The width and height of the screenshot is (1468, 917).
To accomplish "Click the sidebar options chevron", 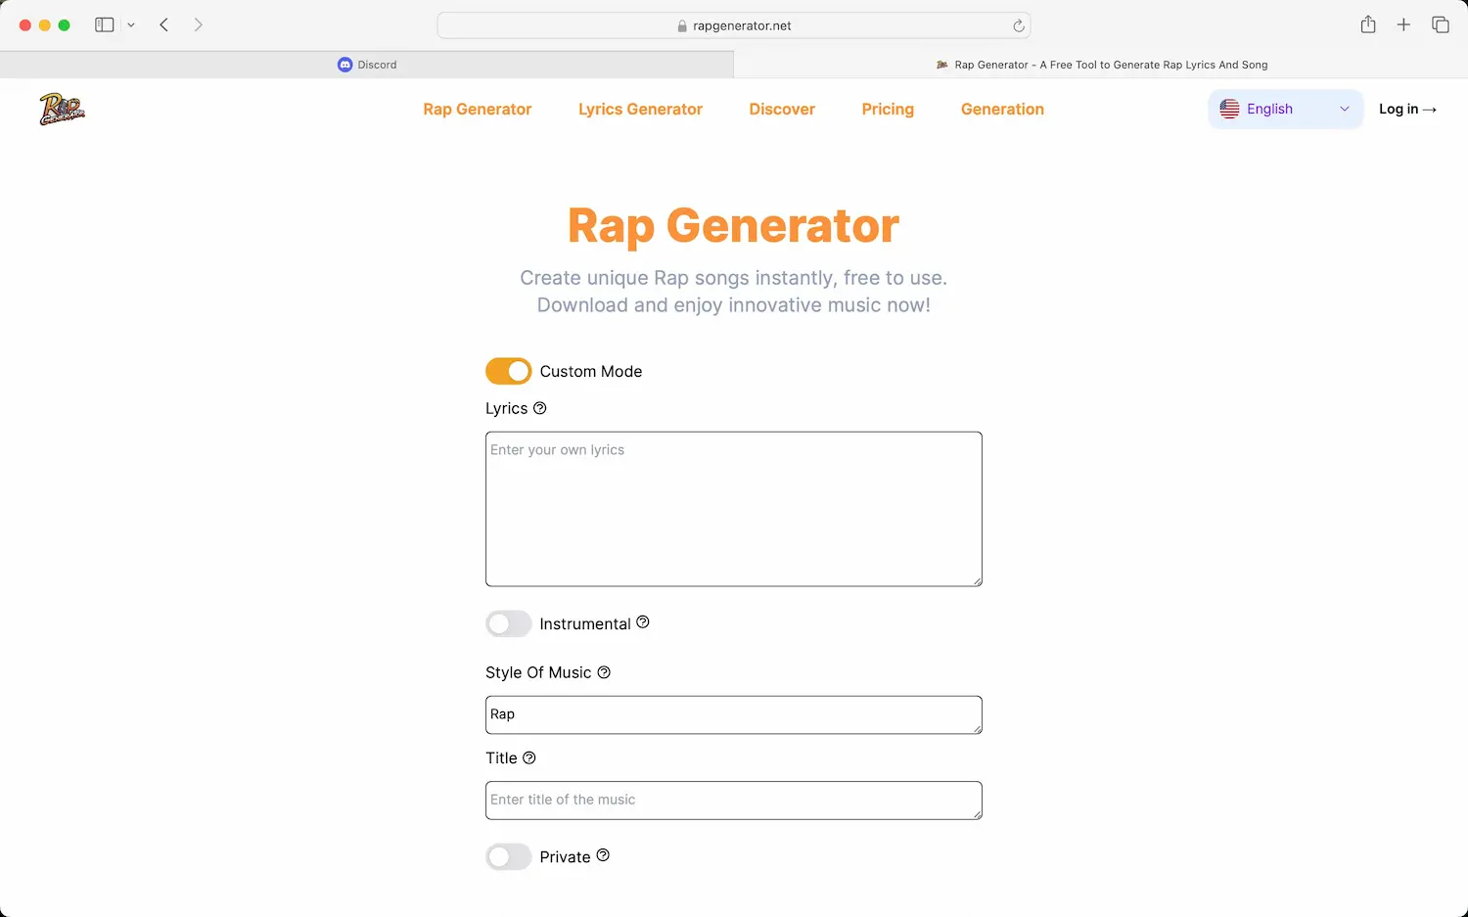I will pos(131,24).
